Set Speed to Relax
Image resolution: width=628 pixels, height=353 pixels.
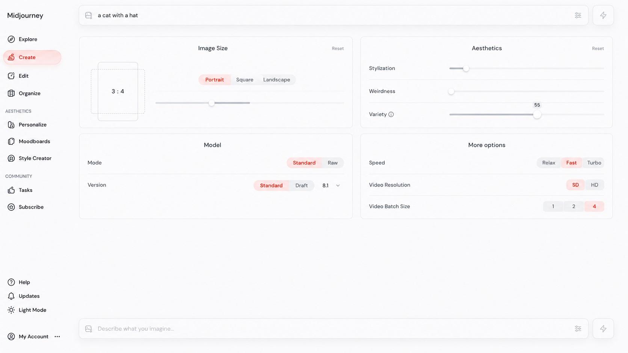548,163
